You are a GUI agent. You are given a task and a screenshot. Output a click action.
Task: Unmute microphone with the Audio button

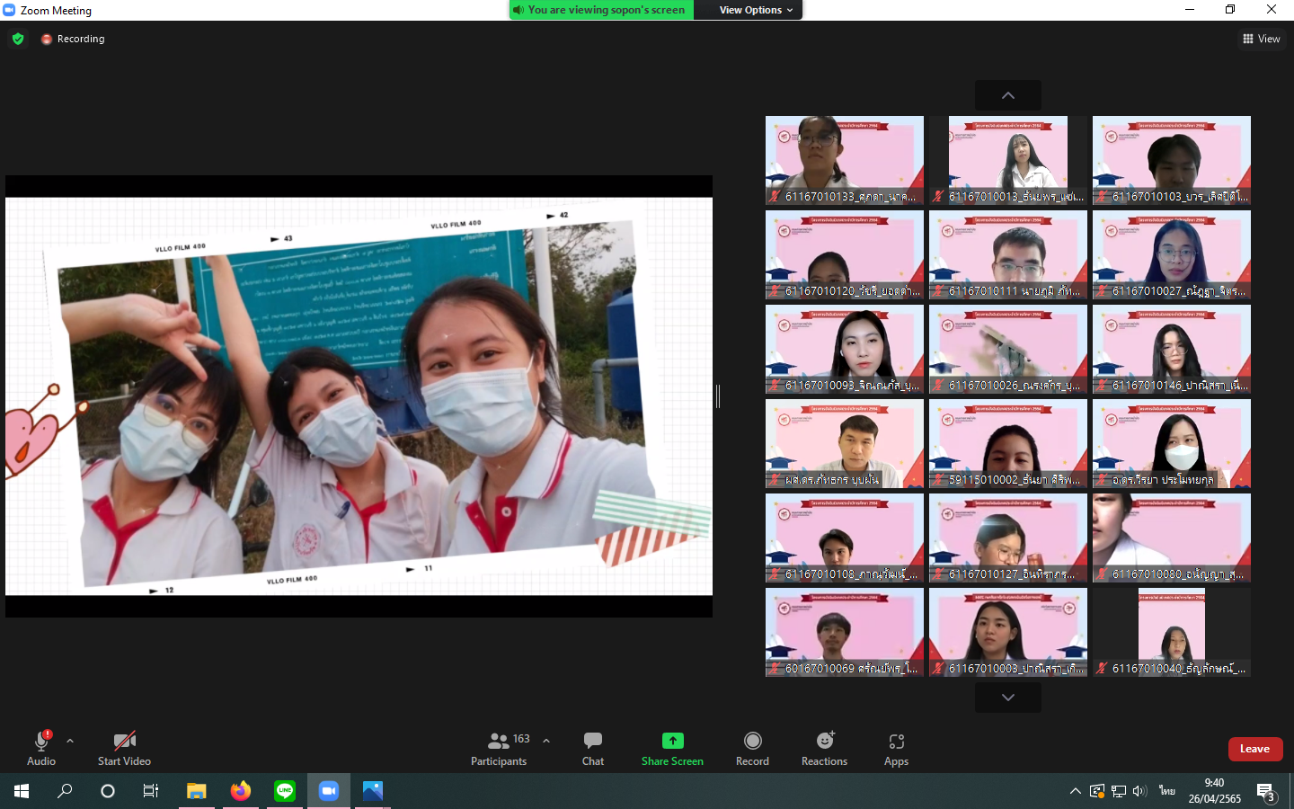pos(41,748)
